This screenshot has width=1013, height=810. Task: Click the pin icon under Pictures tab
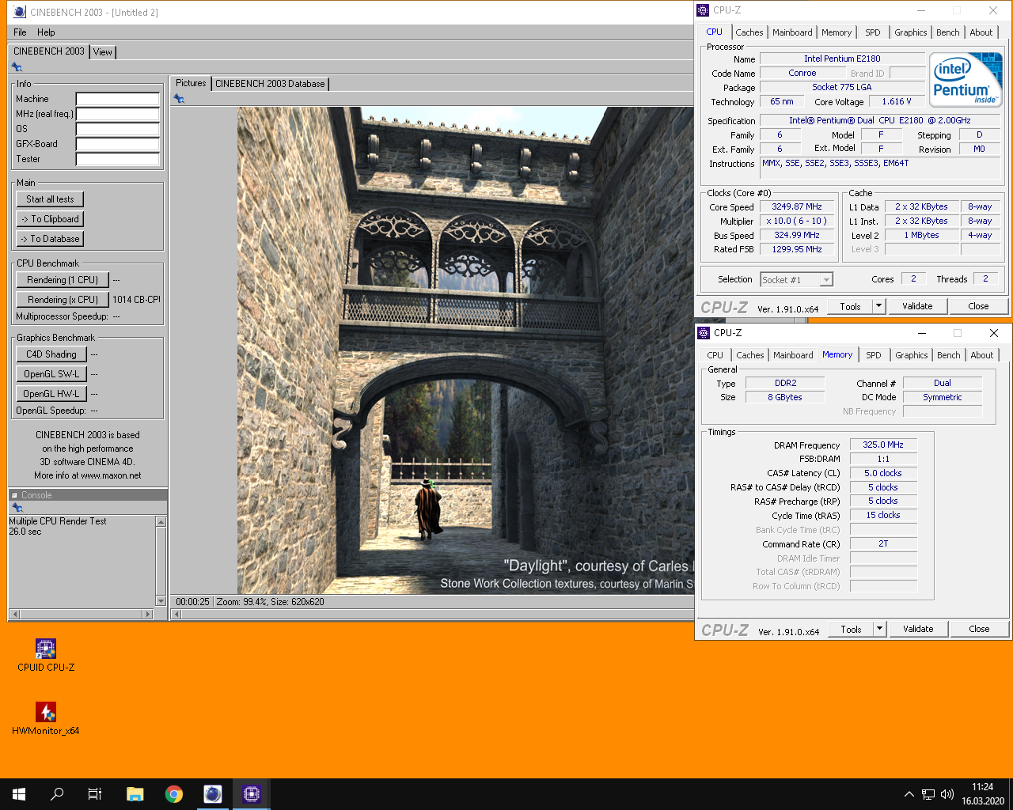tap(179, 99)
